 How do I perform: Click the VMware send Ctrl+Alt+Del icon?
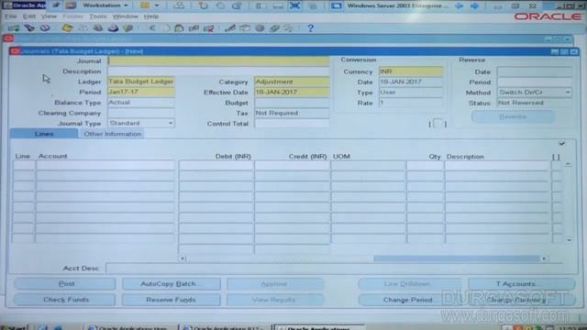[x=179, y=5]
